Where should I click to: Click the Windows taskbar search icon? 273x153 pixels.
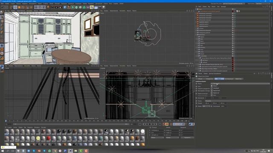point(8,151)
